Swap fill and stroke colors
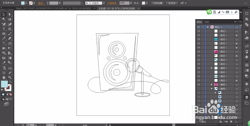Screen dimensions: 250x126 click(x=10, y=82)
